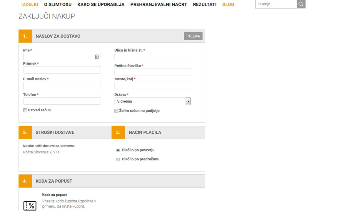
Task: Focus the Telefon input field
Action: coord(62,101)
